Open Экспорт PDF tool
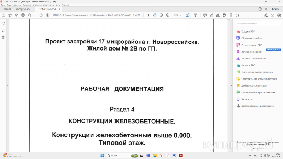This screenshot has height=159, width=283. [x=246, y=65]
